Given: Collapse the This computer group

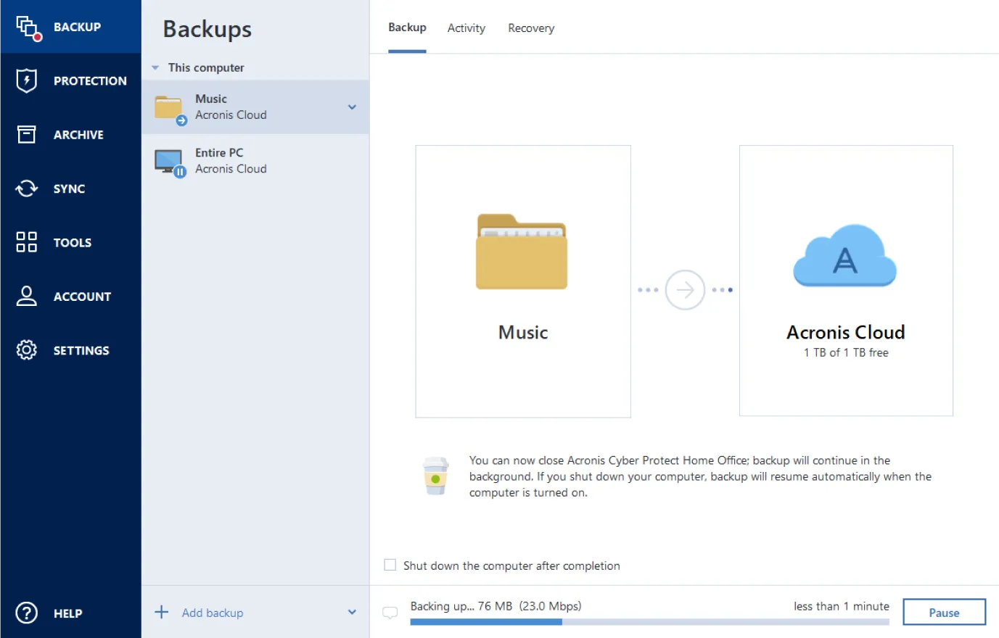Looking at the screenshot, I should (155, 67).
